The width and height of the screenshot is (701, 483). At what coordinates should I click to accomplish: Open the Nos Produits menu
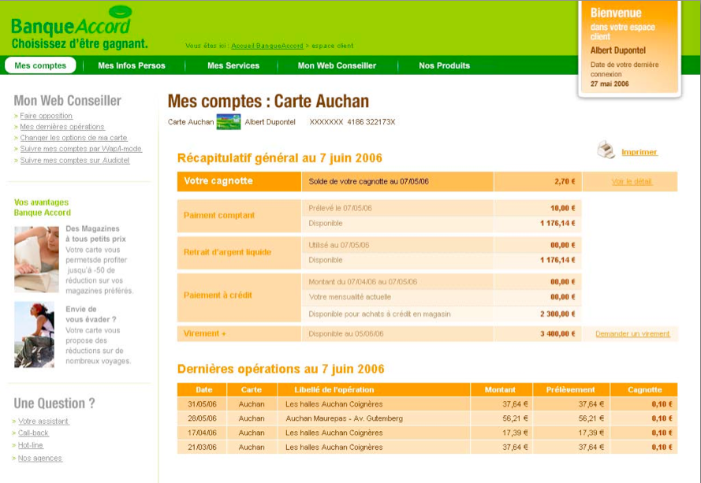(445, 65)
